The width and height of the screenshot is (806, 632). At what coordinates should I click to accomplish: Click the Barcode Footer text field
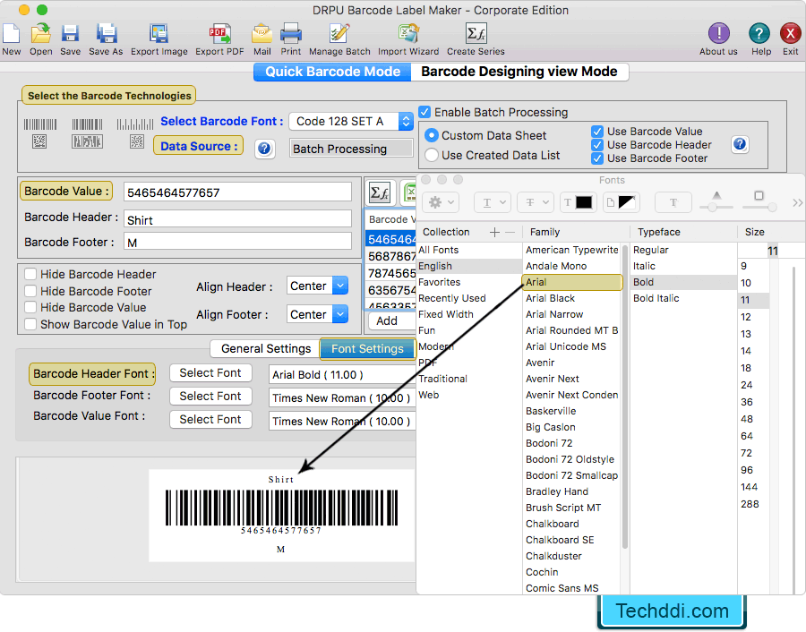click(237, 242)
